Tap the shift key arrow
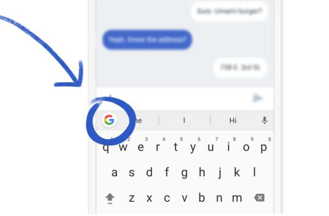Image resolution: width=329 pixels, height=216 pixels. pos(110,198)
